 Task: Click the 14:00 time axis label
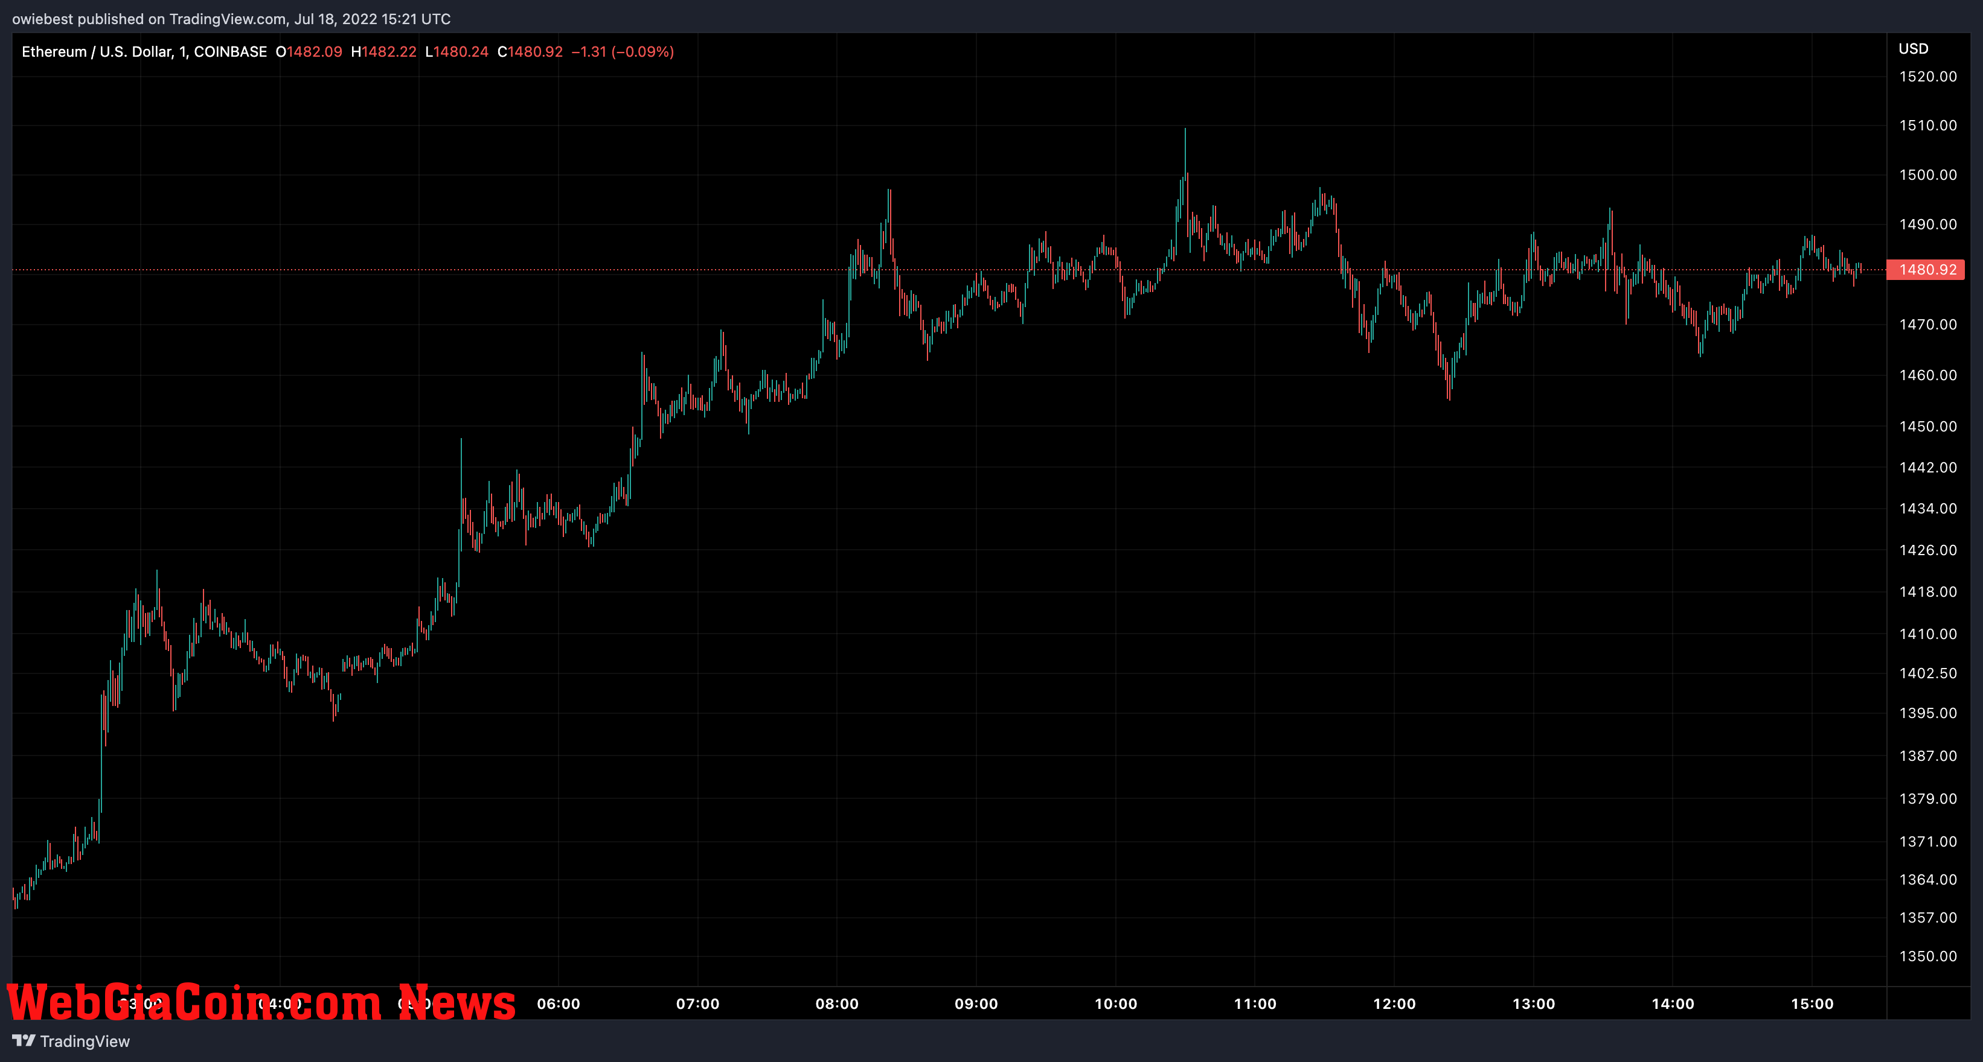click(1673, 1003)
